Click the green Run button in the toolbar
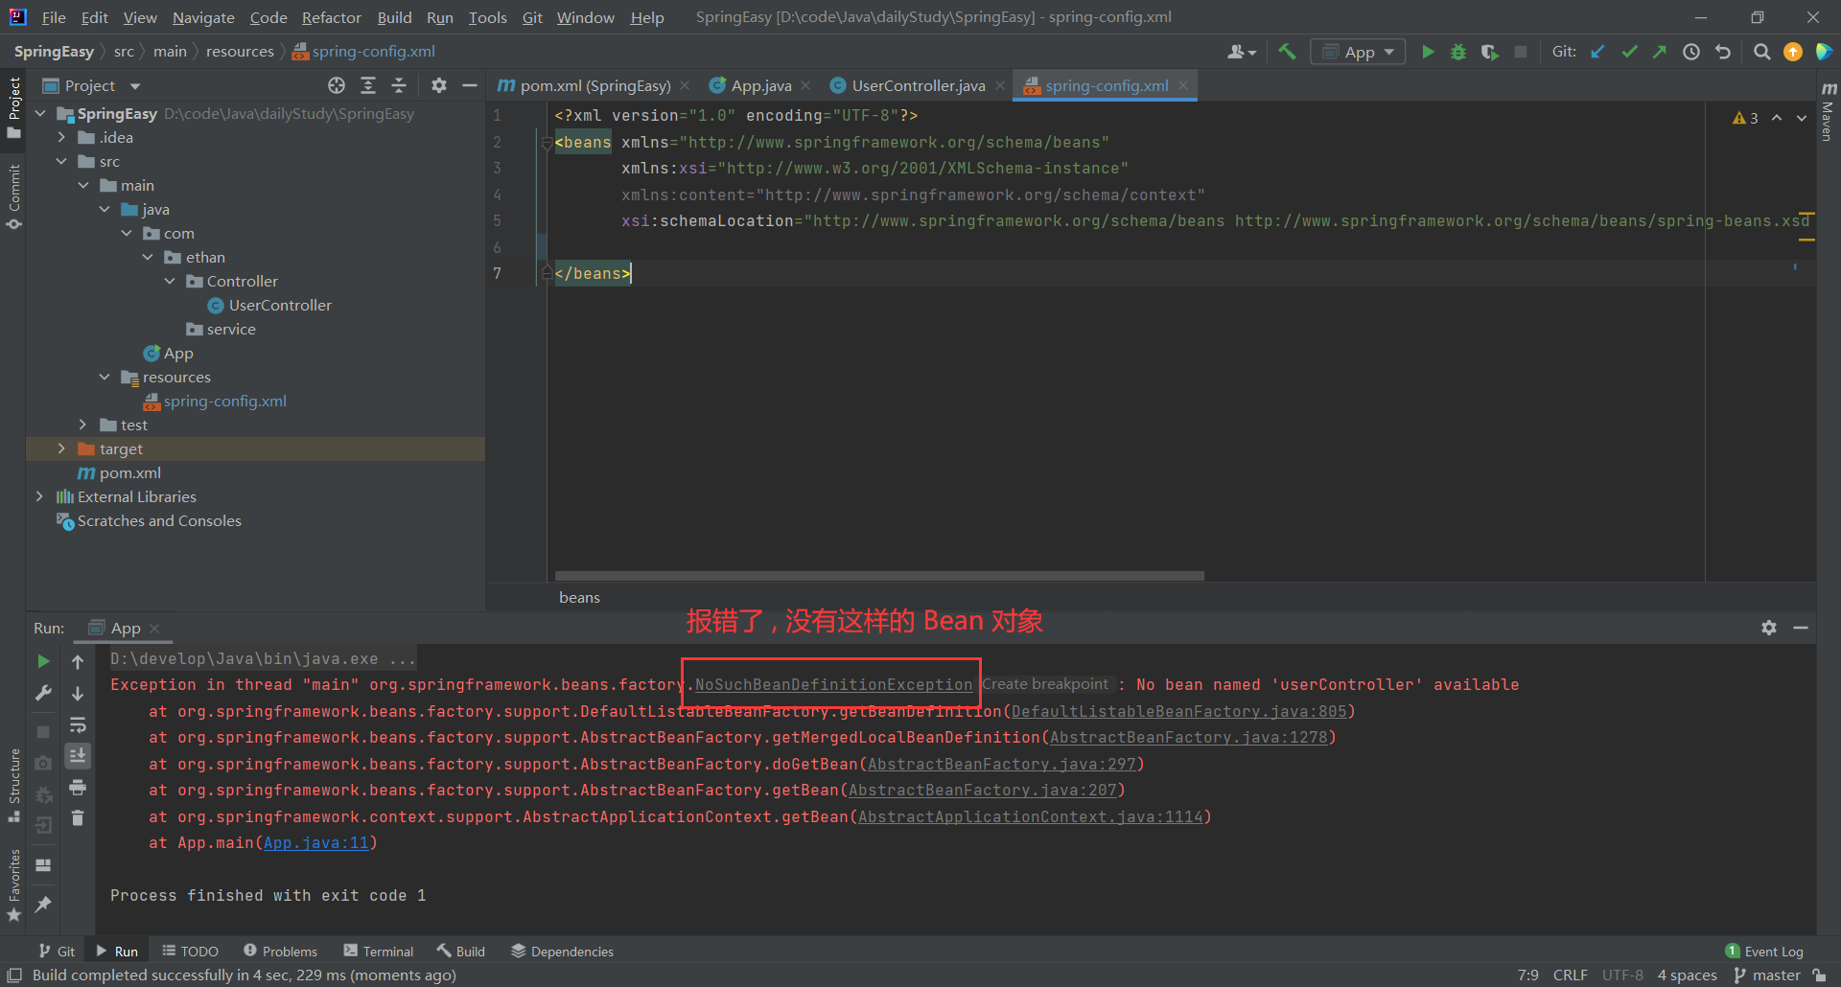This screenshot has height=987, width=1841. [x=1428, y=52]
